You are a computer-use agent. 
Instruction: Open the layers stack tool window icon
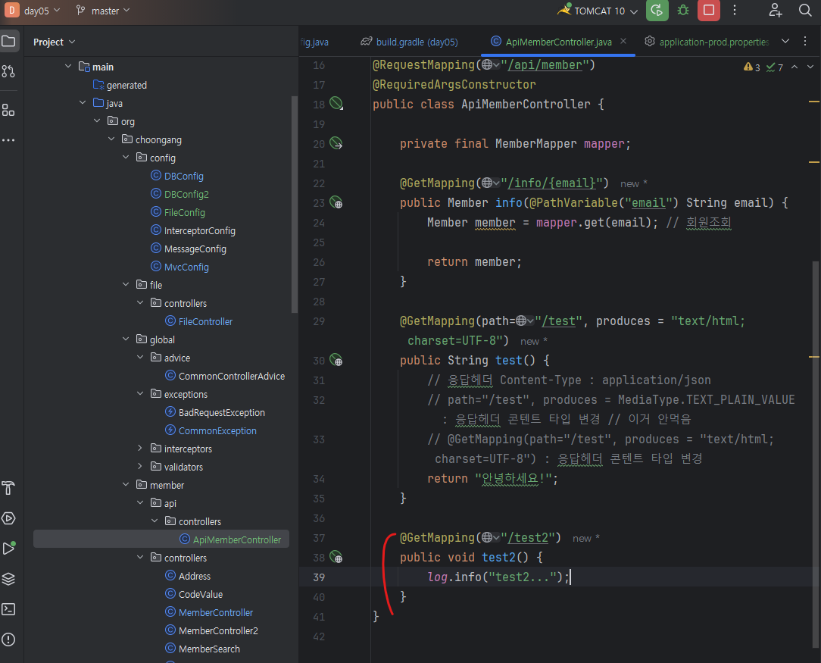pyautogui.click(x=8, y=579)
